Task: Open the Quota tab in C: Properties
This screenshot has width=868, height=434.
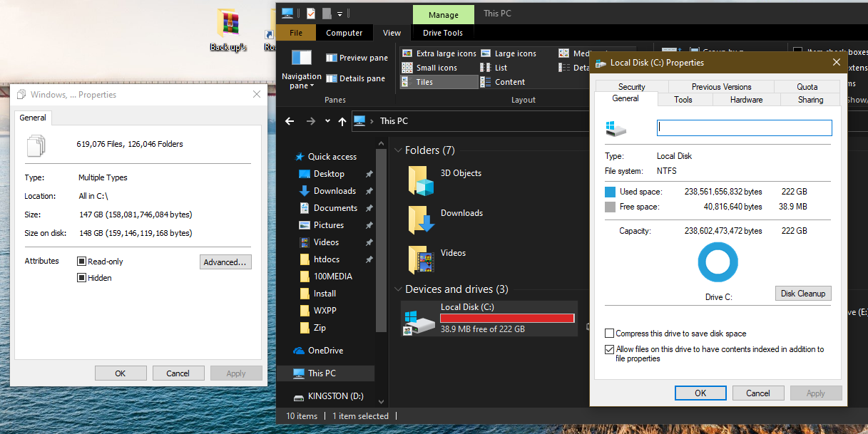Action: [807, 87]
